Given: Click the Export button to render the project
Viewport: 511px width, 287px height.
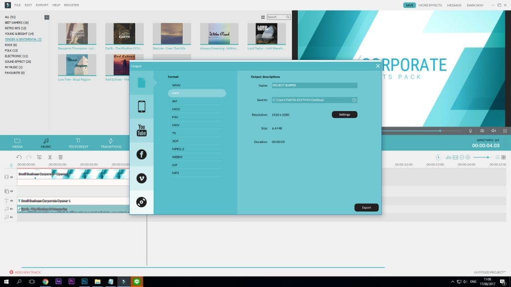Looking at the screenshot, I should coord(366,207).
